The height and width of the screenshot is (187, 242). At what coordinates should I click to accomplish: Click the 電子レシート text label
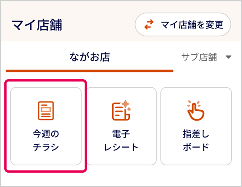tap(121, 141)
